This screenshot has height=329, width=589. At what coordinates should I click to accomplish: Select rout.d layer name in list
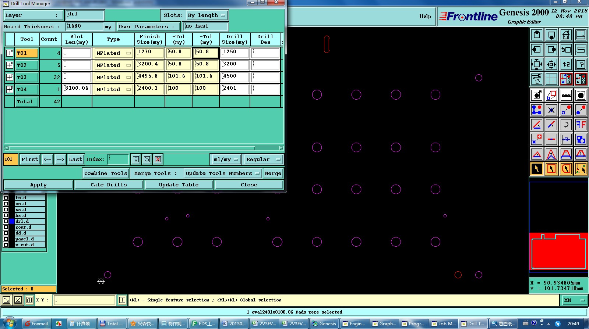[30, 227]
